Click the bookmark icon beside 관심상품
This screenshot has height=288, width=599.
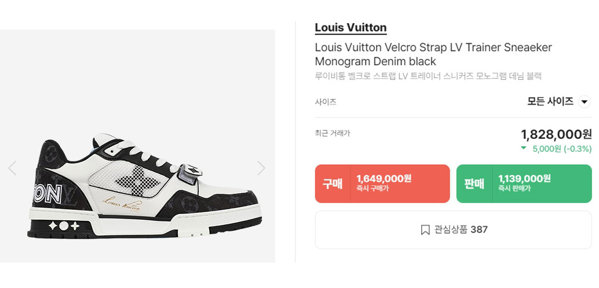click(x=425, y=230)
